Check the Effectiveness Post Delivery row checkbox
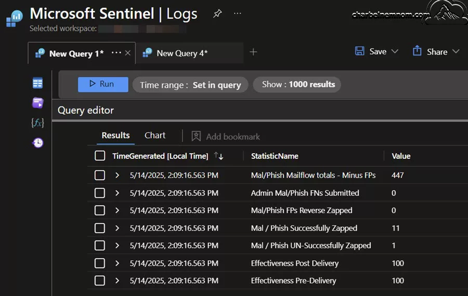Viewport: 468px width, 296px height. (100, 263)
